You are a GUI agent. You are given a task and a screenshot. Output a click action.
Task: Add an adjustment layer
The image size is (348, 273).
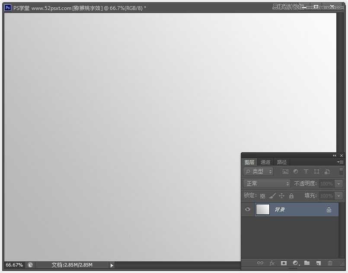pos(295,263)
